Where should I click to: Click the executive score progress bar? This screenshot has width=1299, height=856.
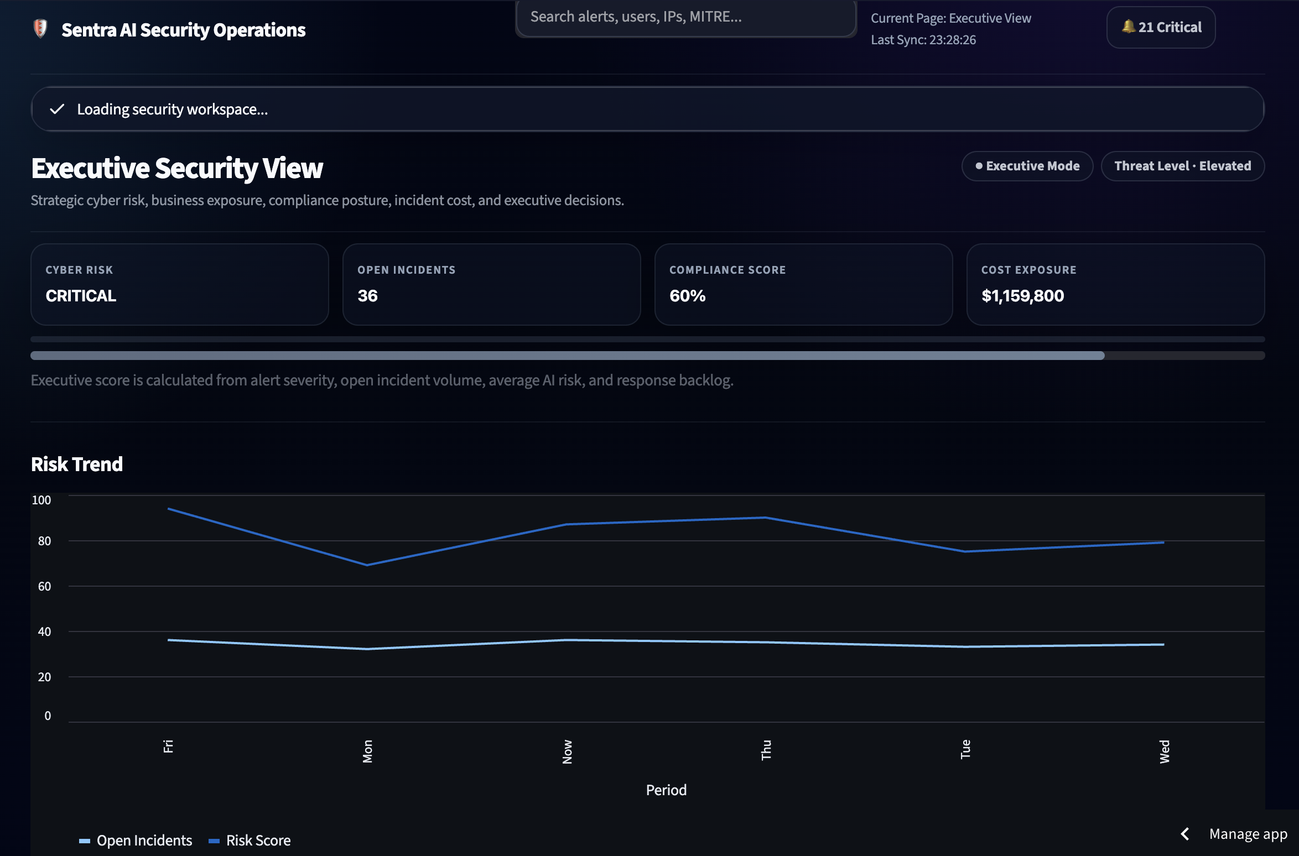pyautogui.click(x=647, y=356)
